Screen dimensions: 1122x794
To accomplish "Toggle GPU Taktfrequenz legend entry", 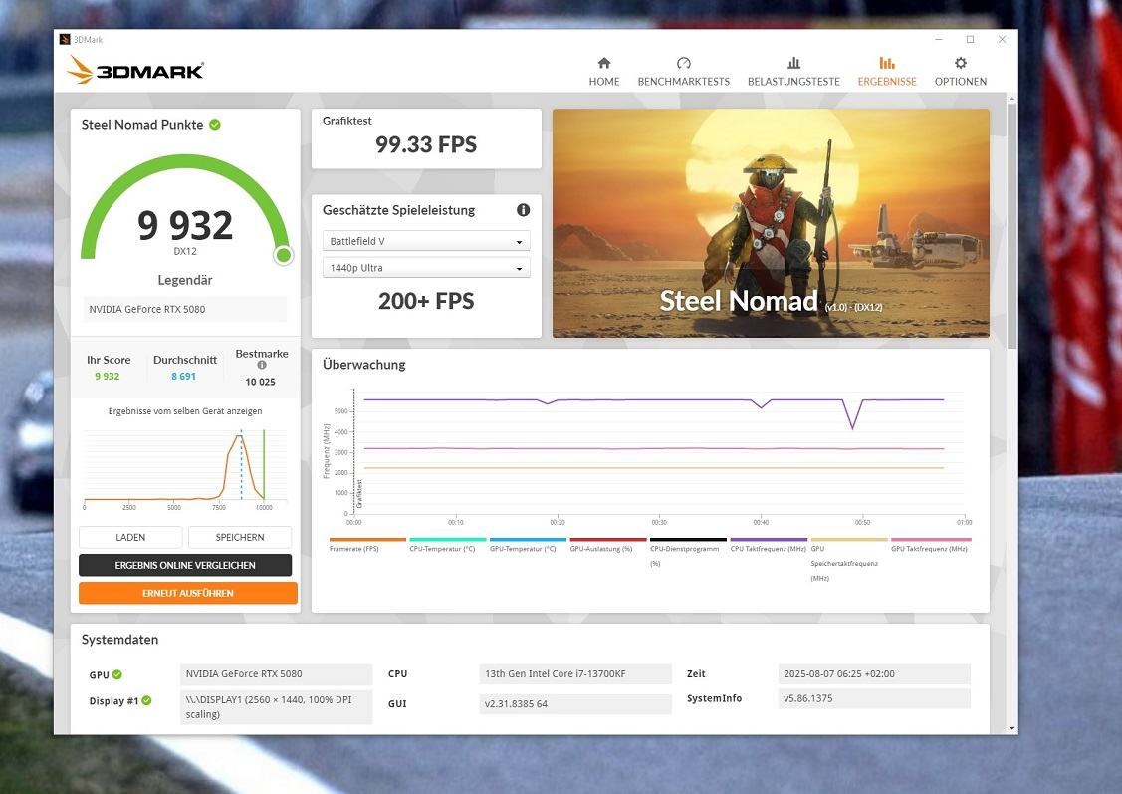I will click(x=930, y=545).
